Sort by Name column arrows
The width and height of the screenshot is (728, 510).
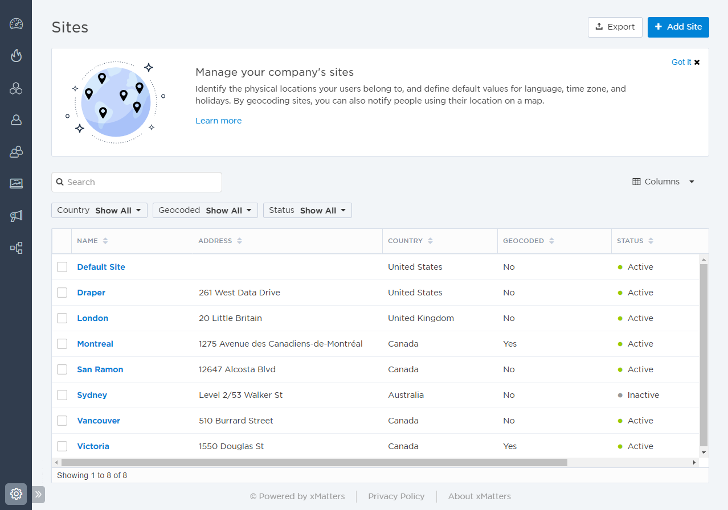[x=105, y=241]
